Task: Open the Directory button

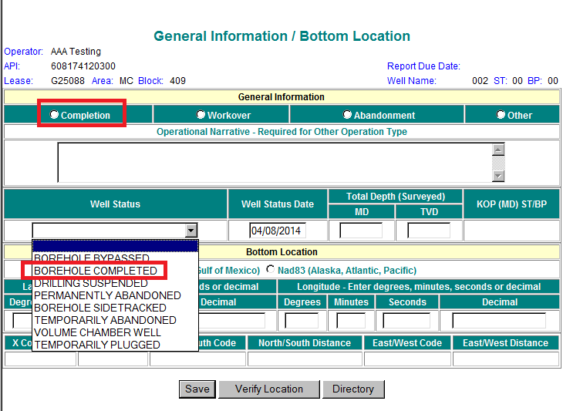Action: (353, 389)
